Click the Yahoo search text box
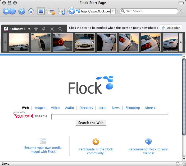This screenshot has height=166, width=186. click(110, 117)
